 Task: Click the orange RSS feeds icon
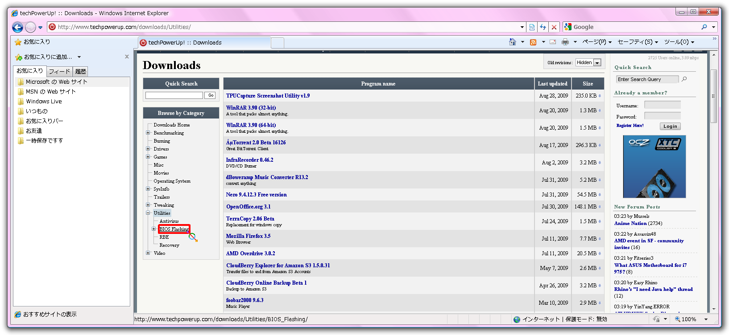click(533, 42)
